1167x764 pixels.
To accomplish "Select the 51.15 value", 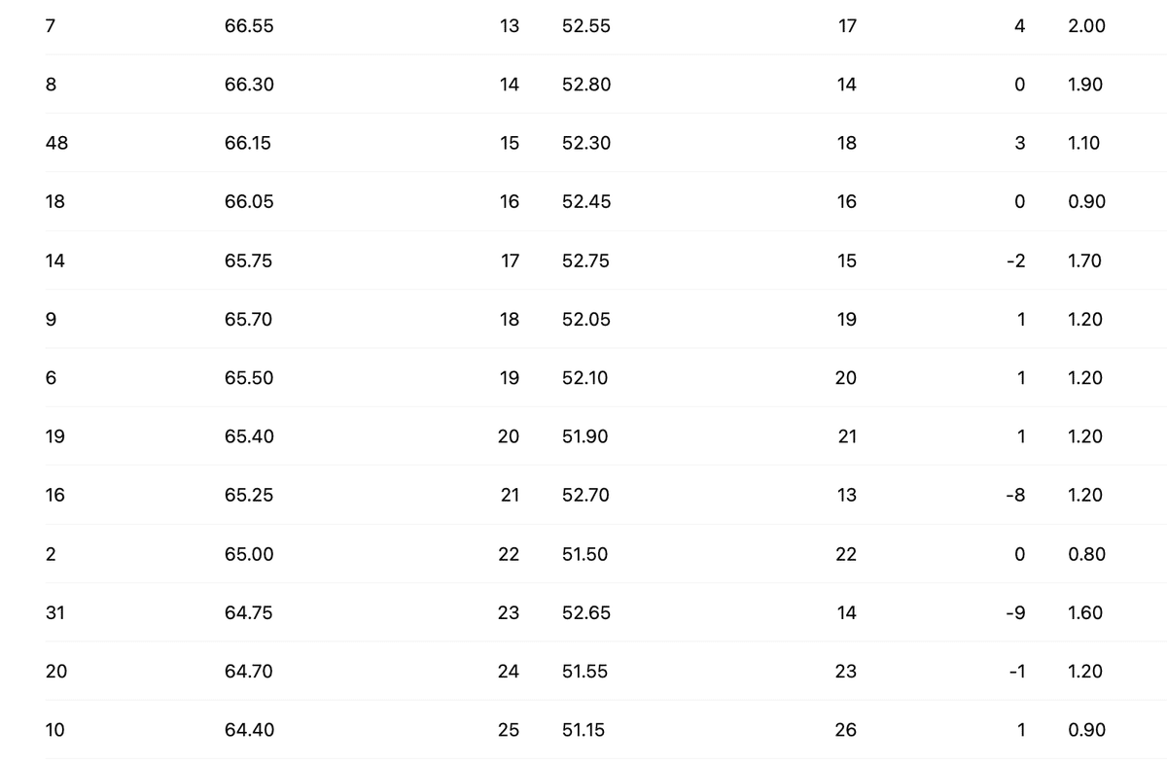I will click(x=583, y=730).
